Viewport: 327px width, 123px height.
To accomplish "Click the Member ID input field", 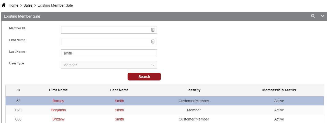I will pos(105,30).
